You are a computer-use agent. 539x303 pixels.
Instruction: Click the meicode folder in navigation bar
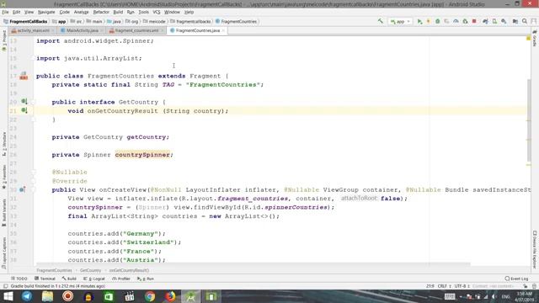(154, 21)
